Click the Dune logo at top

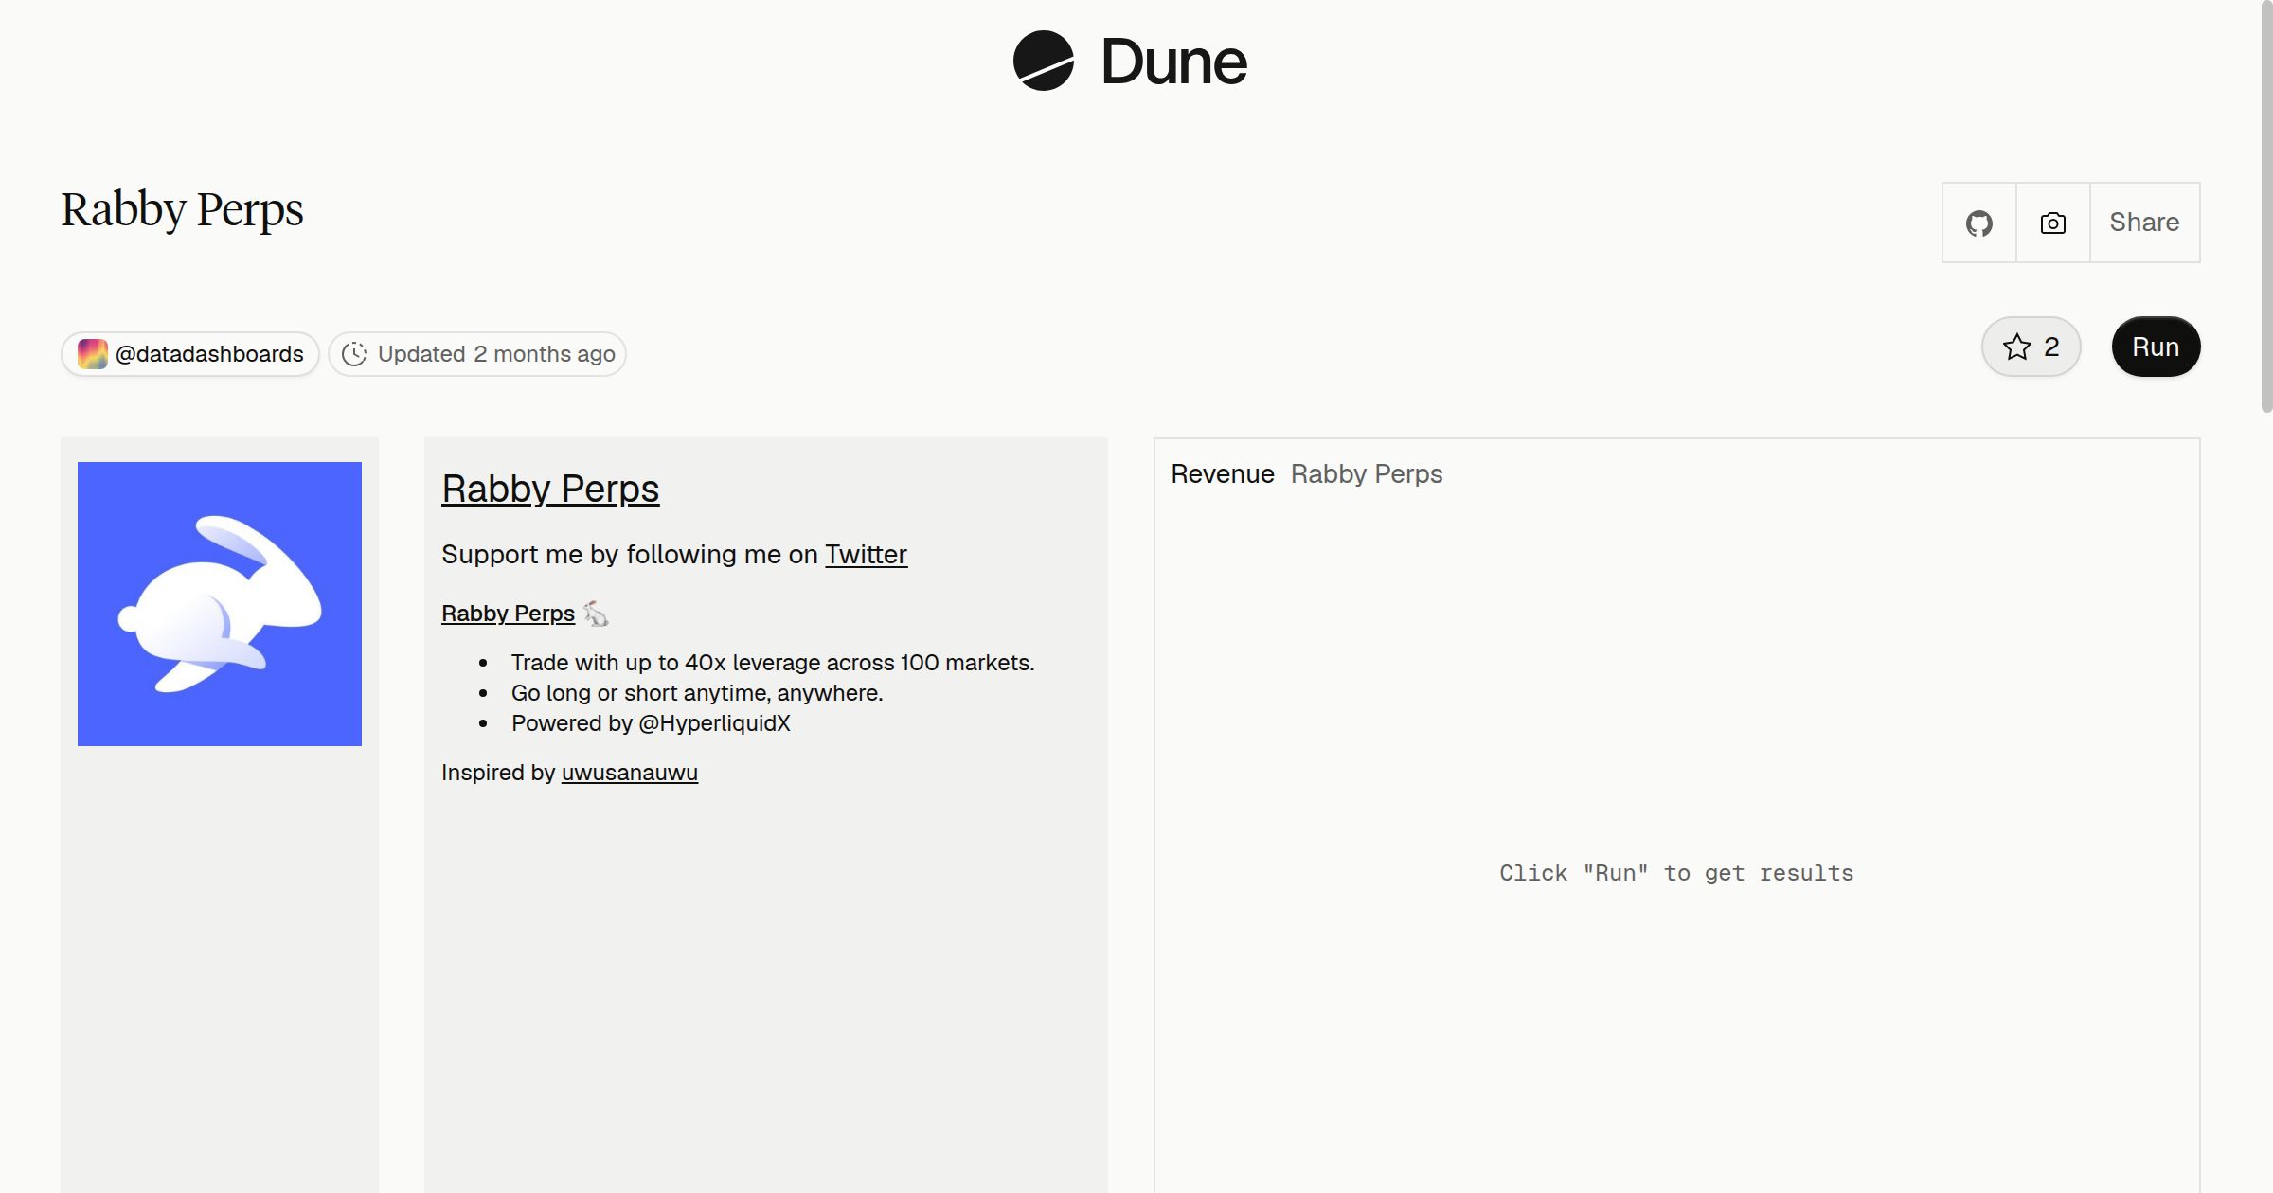coord(1130,61)
